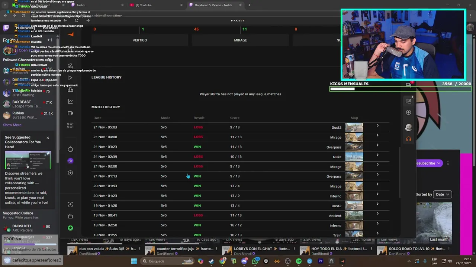Click the FACEIT sidebar scan frame icon
Image resolution: width=476 pixels, height=267 pixels.
point(70,204)
